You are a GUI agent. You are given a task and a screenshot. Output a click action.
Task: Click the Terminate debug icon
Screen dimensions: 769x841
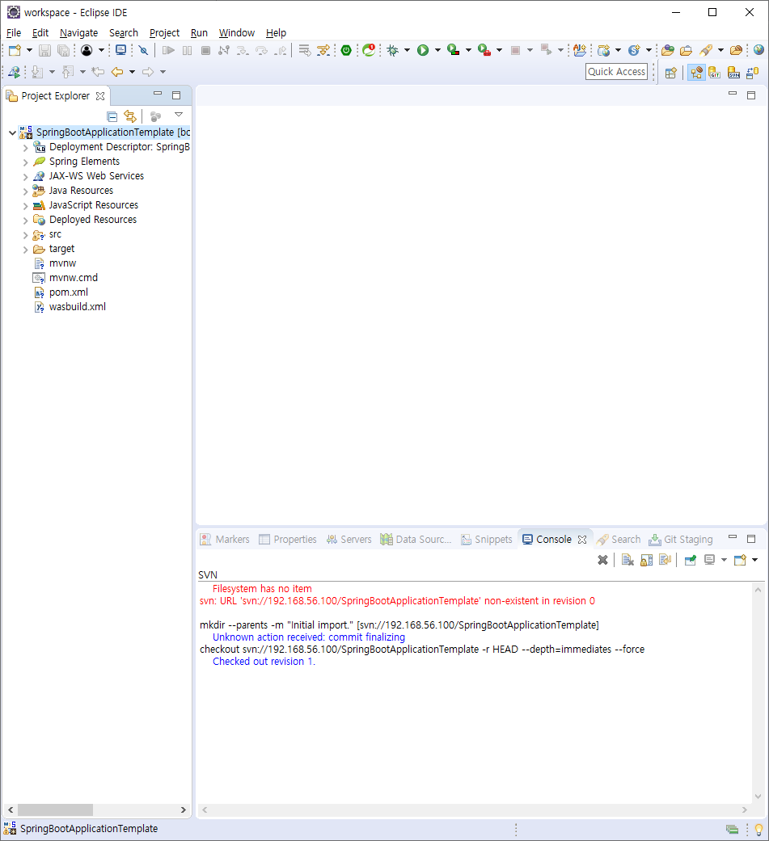point(205,50)
